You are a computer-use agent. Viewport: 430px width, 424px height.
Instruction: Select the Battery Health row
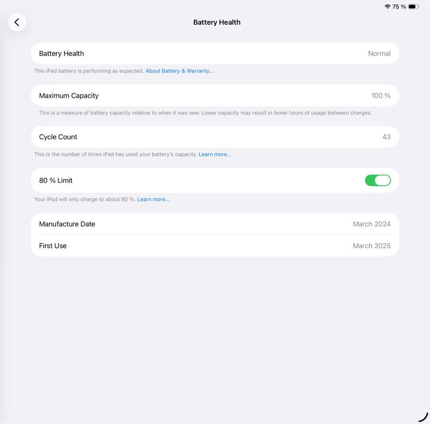[215, 53]
